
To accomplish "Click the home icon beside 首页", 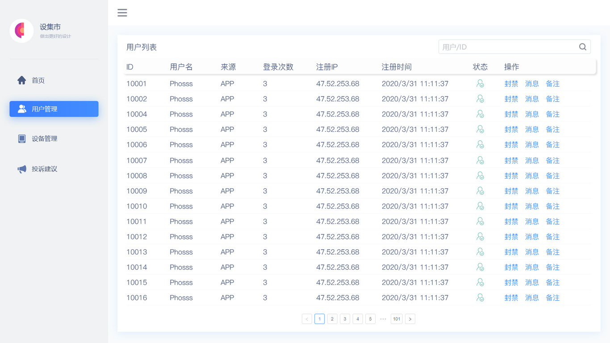I will point(22,80).
